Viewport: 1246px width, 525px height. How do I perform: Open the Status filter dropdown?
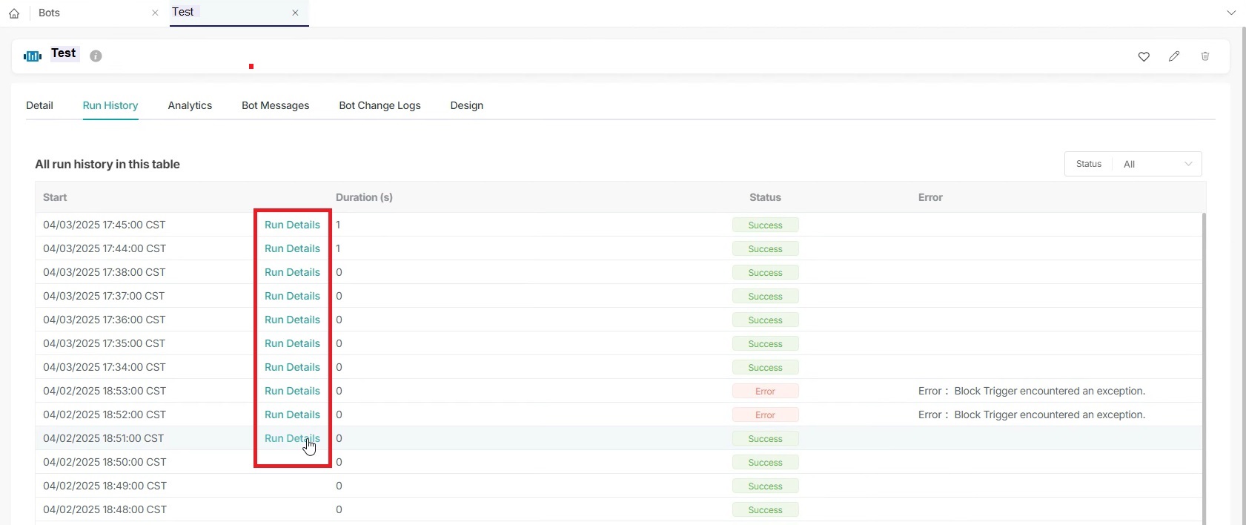coord(1156,164)
